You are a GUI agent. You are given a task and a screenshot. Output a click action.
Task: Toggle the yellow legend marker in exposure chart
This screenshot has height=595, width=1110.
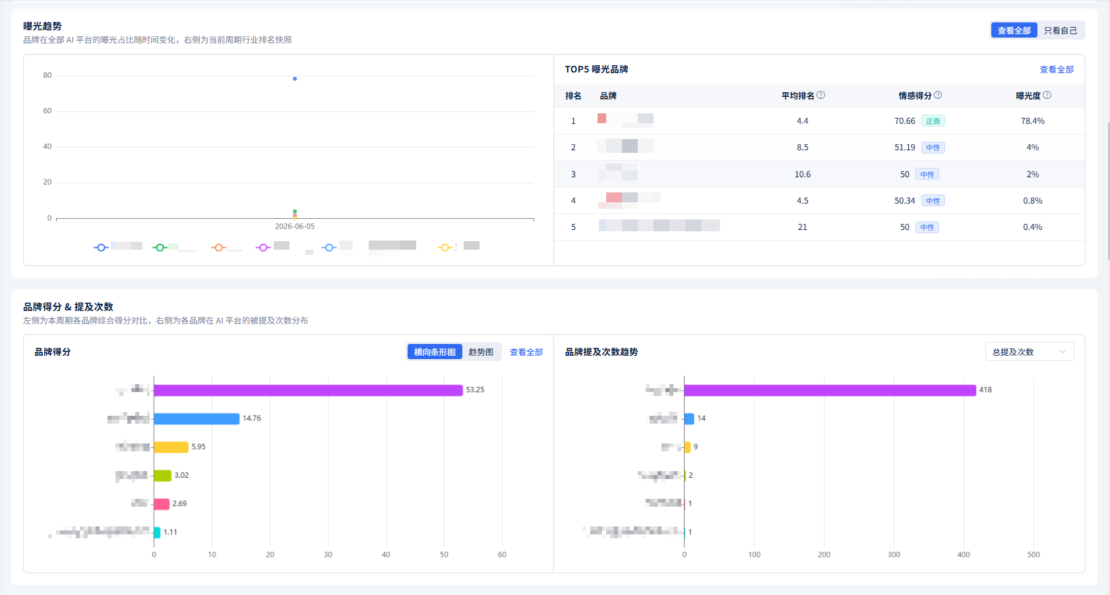pyautogui.click(x=445, y=248)
